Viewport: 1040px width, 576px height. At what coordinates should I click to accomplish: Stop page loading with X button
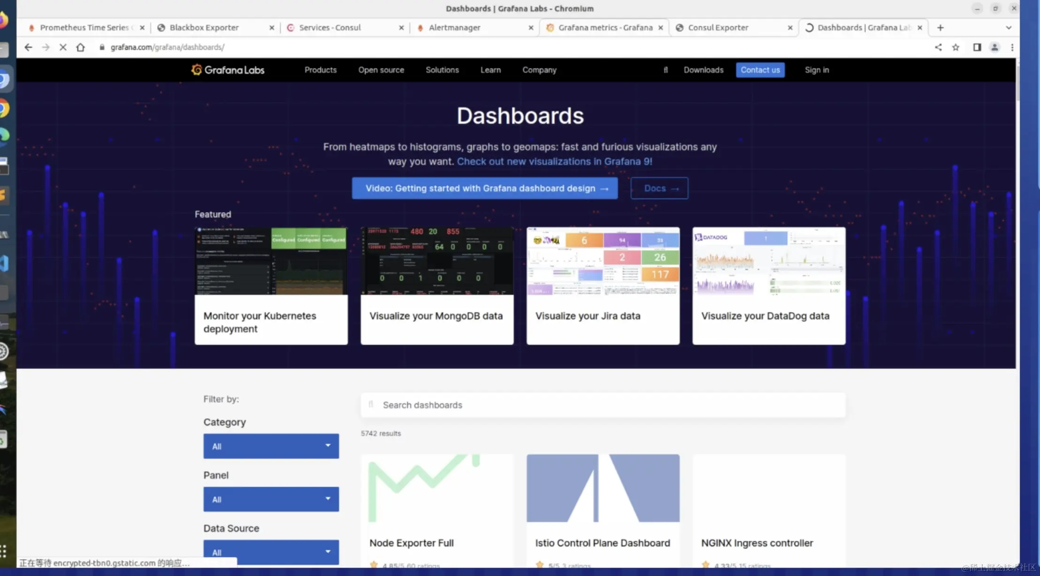point(63,47)
